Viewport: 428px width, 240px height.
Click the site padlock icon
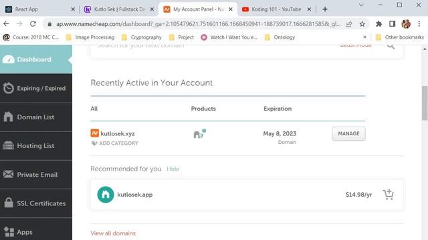click(49, 24)
